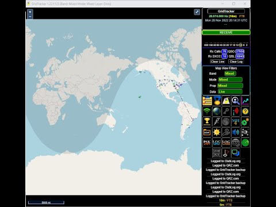Open the Band Mixed filter dropdown
The height and width of the screenshot is (207, 276).
click(230, 74)
